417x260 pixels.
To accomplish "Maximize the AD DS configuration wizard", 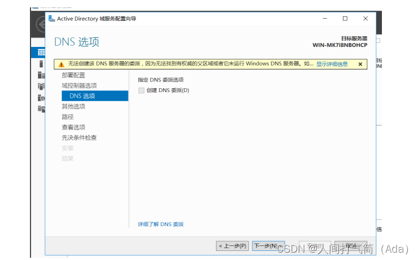I will 345,19.
